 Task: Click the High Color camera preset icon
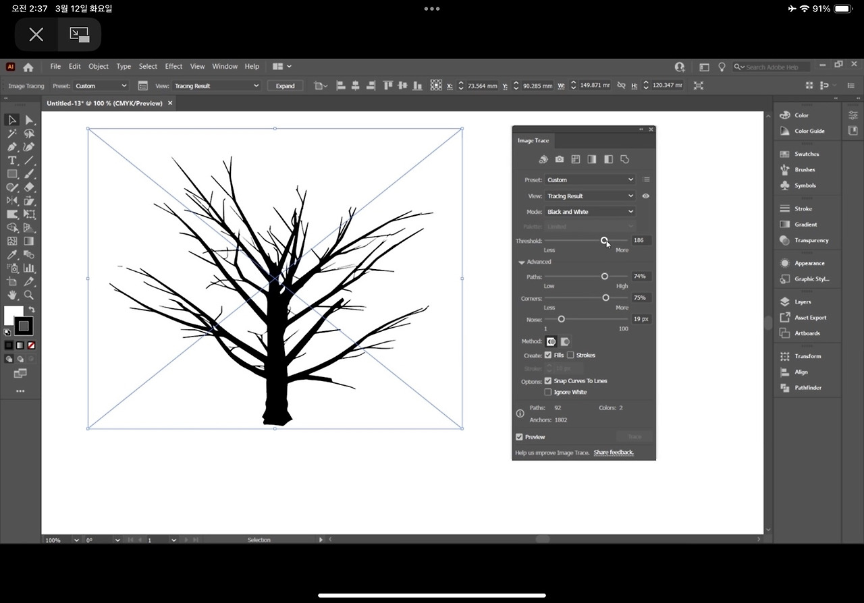560,159
